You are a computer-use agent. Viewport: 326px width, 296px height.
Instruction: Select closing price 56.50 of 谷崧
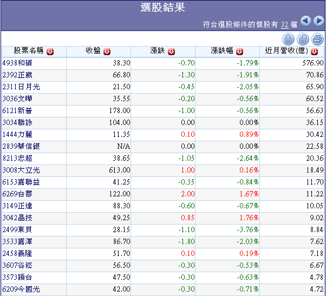tap(121, 265)
